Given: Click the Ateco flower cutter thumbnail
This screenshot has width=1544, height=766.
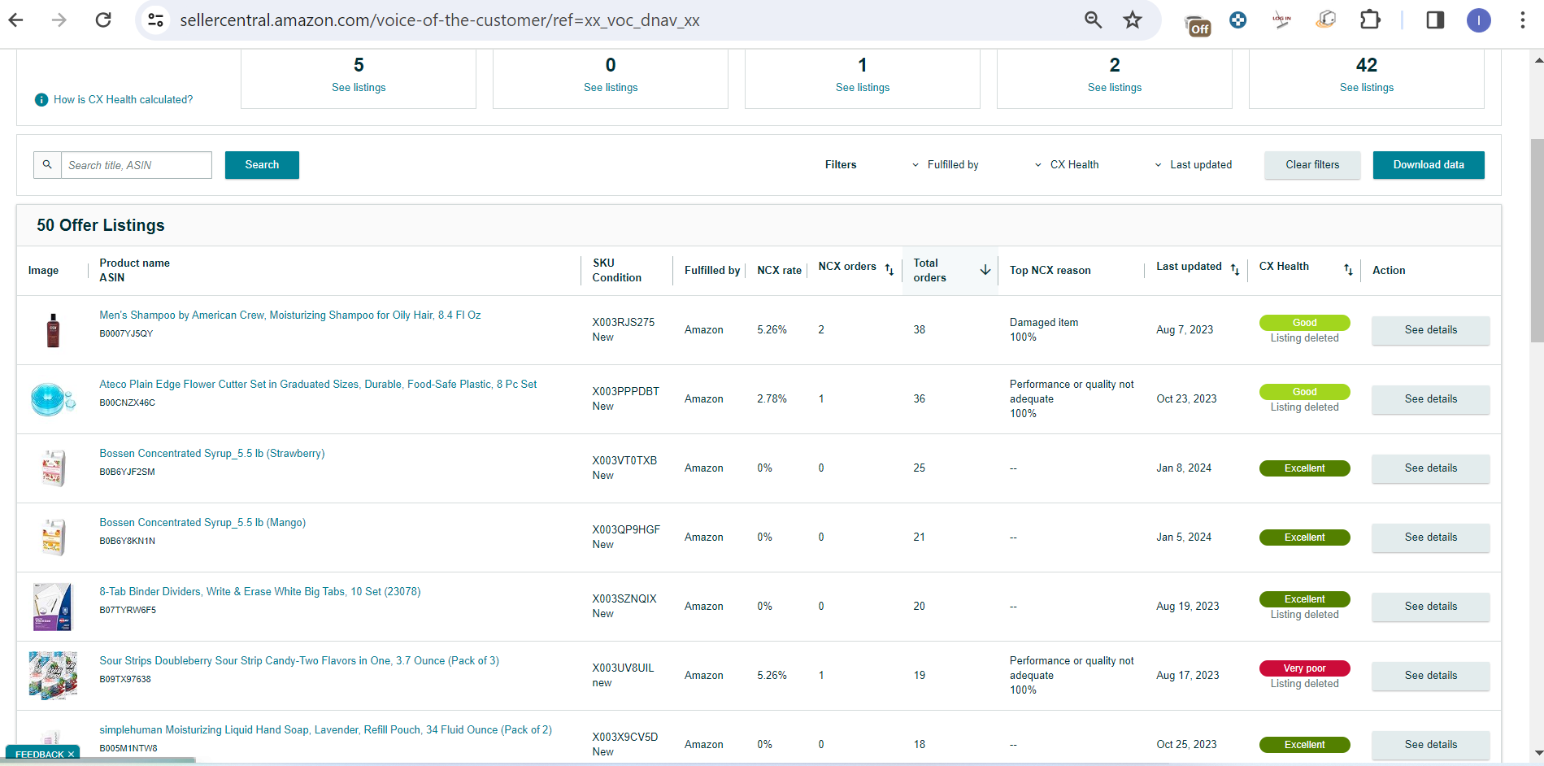Looking at the screenshot, I should coord(53,399).
